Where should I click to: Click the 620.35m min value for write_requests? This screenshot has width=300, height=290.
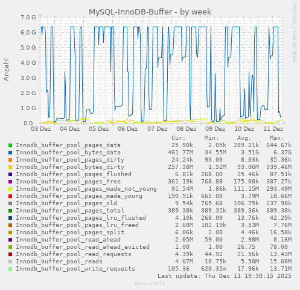[x=214, y=269]
